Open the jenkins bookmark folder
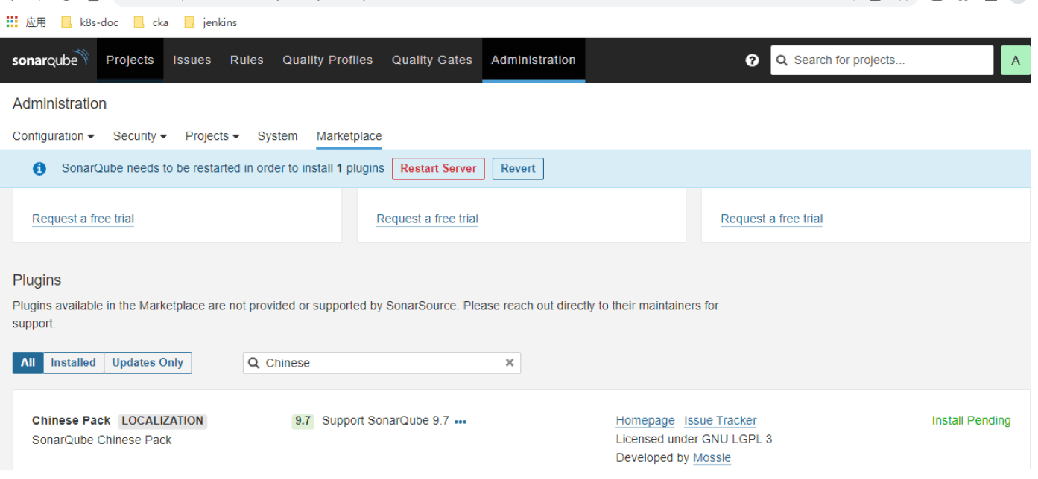1038x479 pixels. tap(211, 22)
